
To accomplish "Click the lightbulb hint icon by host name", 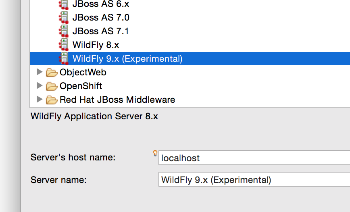I will (x=155, y=153).
